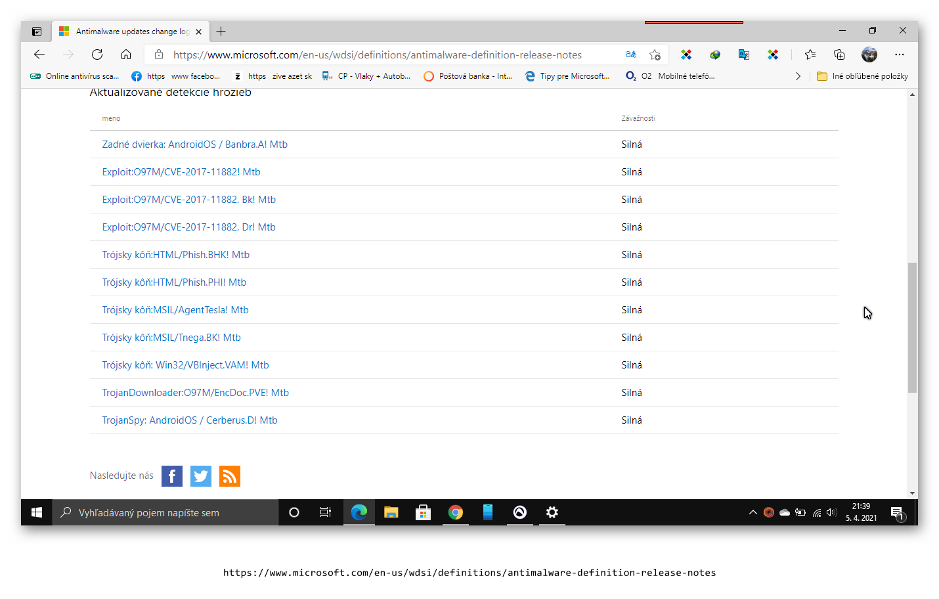This screenshot has width=939, height=599.
Task: Open the MSIL/AgentTesla! Mtb link
Action: 175,310
